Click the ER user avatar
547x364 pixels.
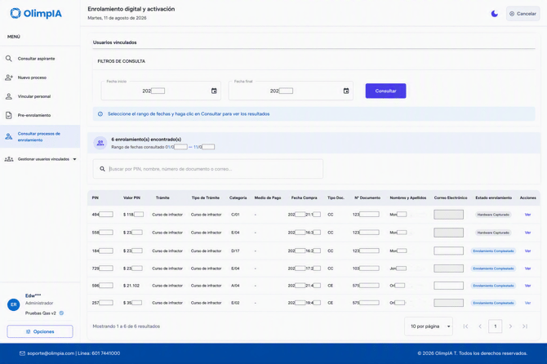pyautogui.click(x=14, y=304)
